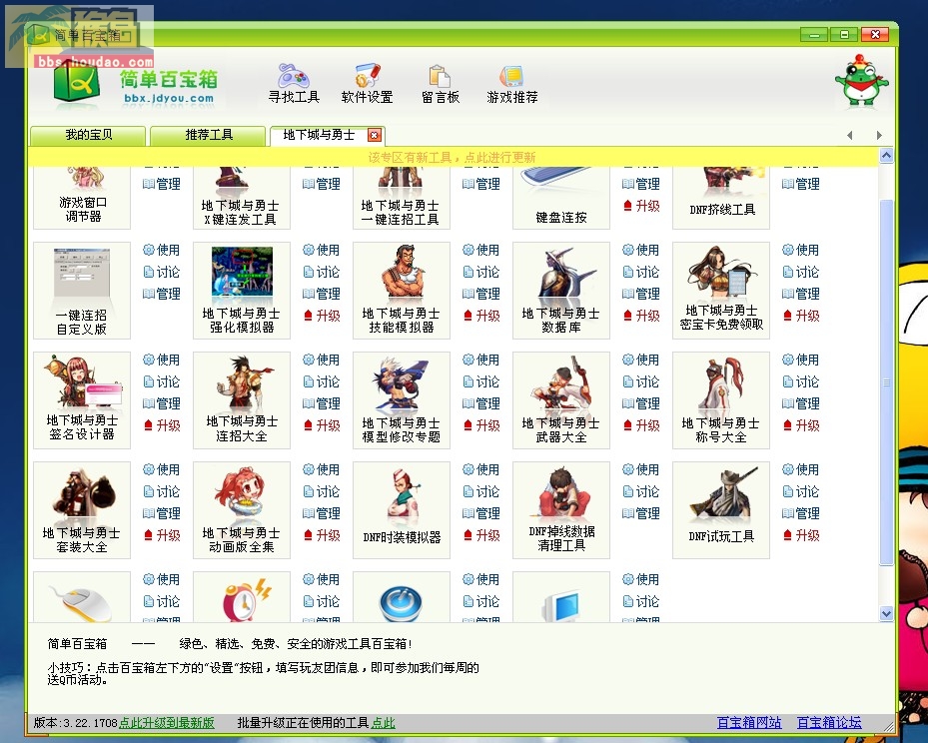This screenshot has width=928, height=743.
Task: Click 升级 for 称号大全
Action: point(801,425)
